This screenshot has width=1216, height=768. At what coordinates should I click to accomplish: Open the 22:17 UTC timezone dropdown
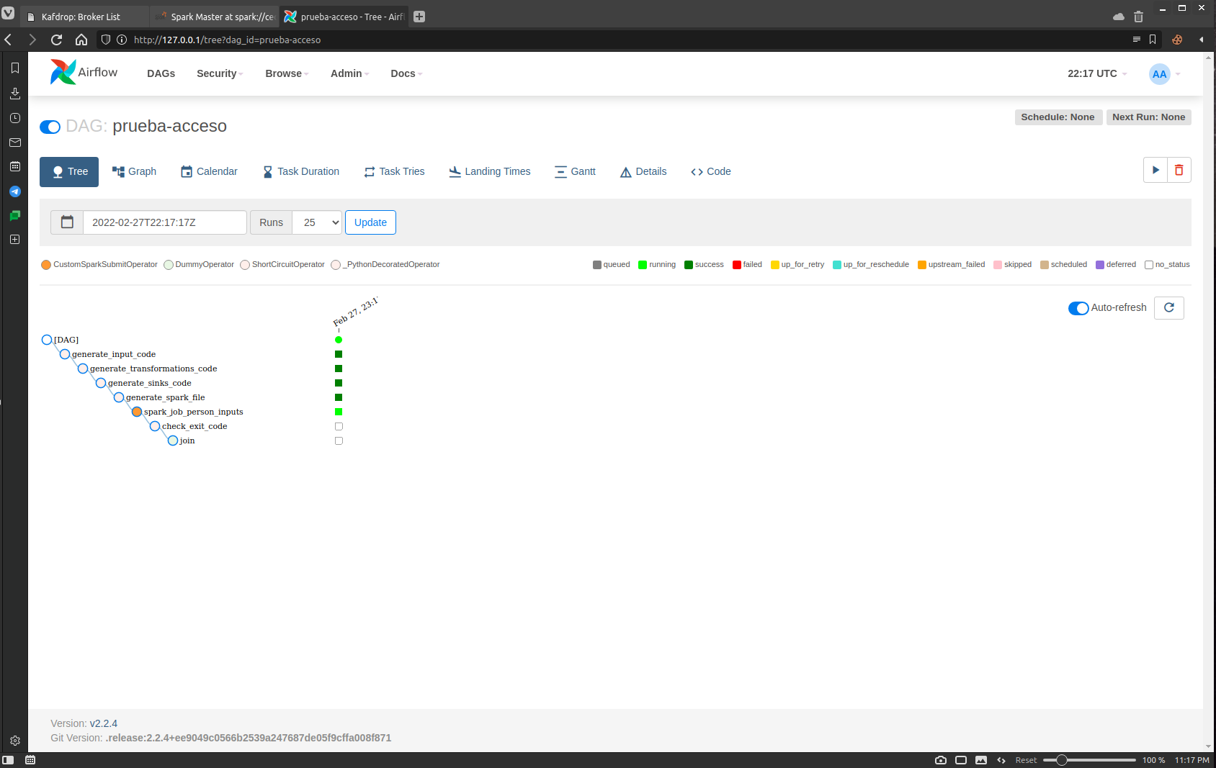[1097, 73]
